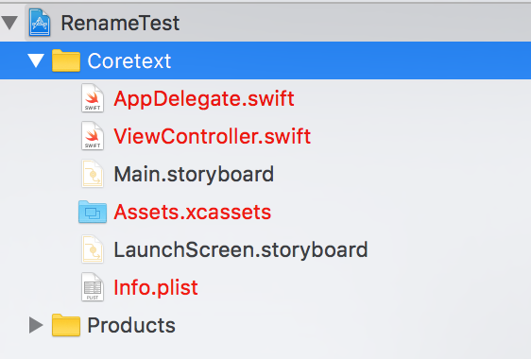The image size is (531, 359).
Task: Collapse the Coretext group disclosure triangle
Action: tap(36, 60)
